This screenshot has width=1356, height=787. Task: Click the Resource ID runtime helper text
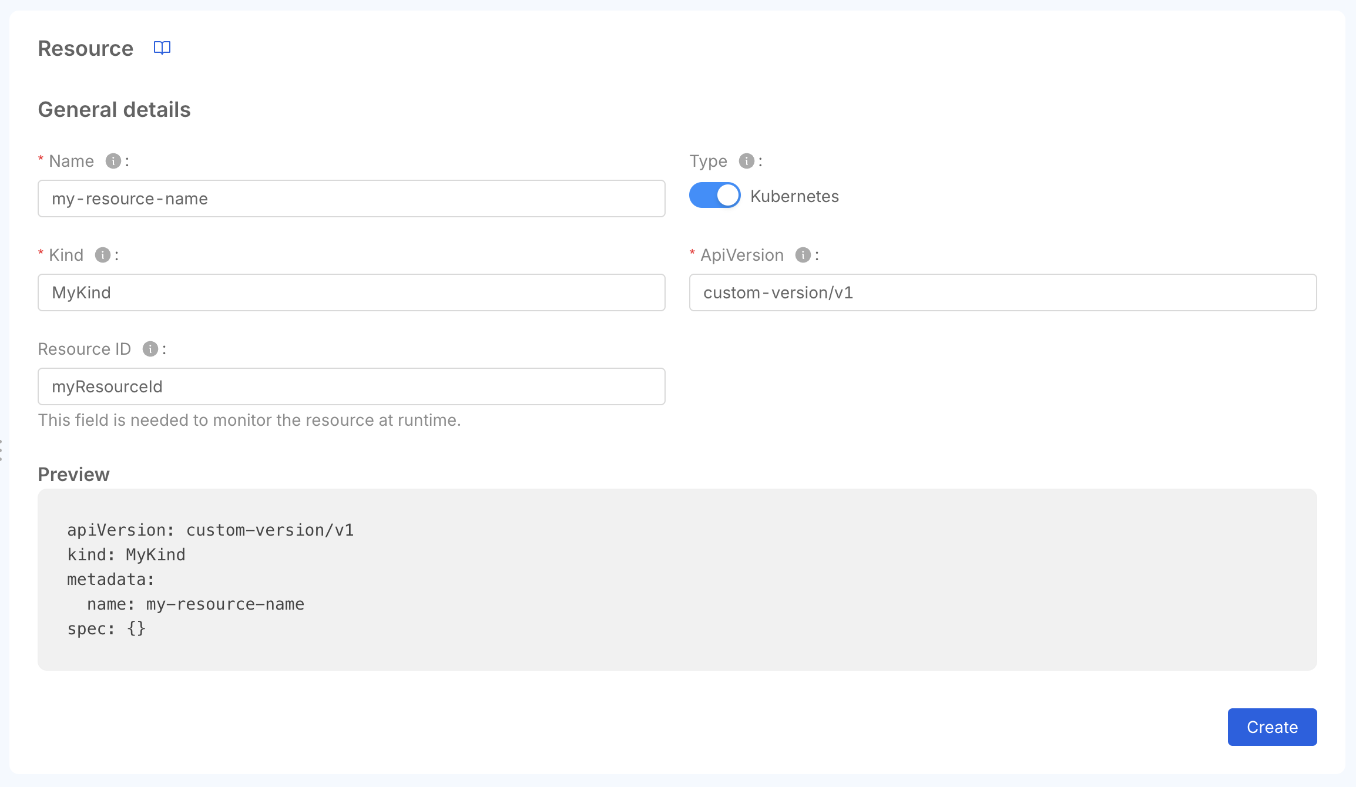point(249,420)
